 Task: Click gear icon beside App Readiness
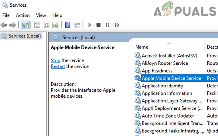pos(138,70)
